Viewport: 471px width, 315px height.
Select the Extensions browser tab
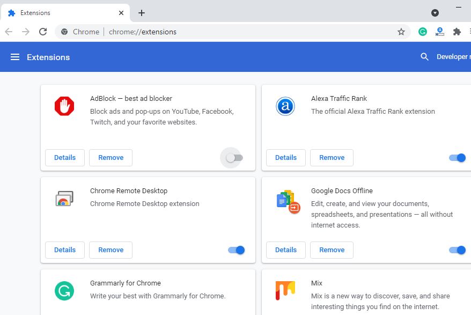(x=65, y=13)
